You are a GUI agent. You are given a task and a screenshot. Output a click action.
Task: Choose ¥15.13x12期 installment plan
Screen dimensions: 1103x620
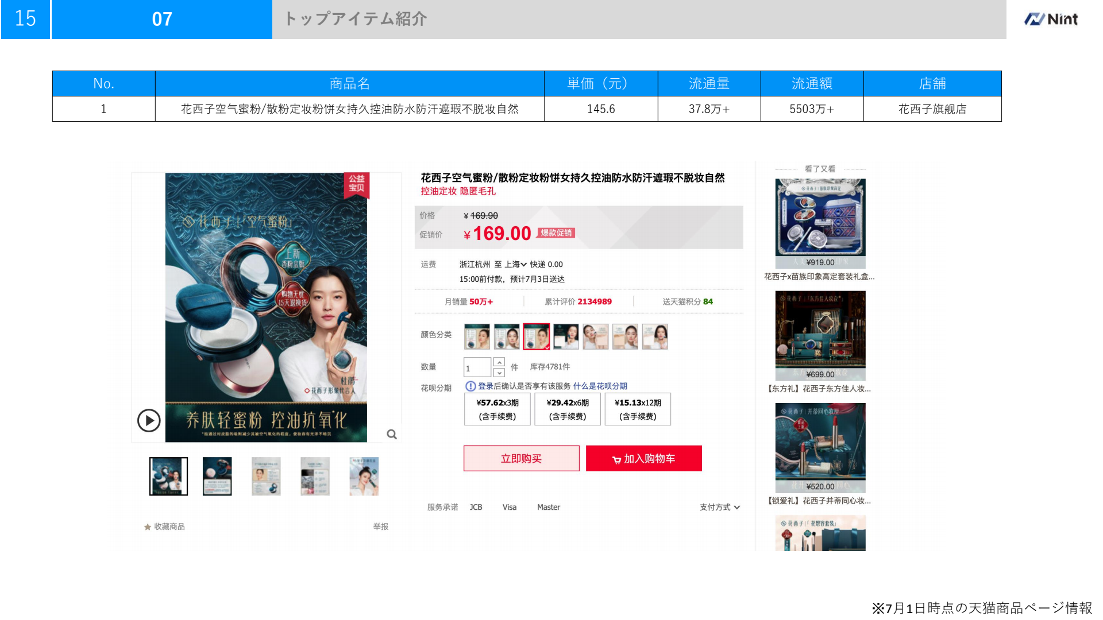click(637, 409)
